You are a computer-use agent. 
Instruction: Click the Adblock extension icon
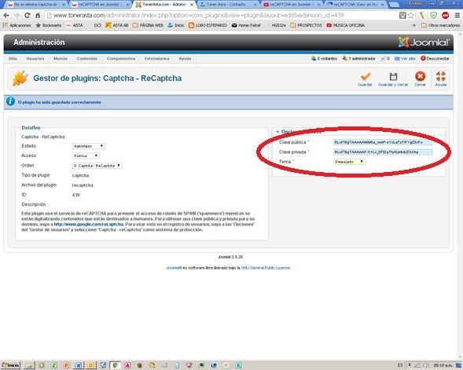tap(445, 16)
